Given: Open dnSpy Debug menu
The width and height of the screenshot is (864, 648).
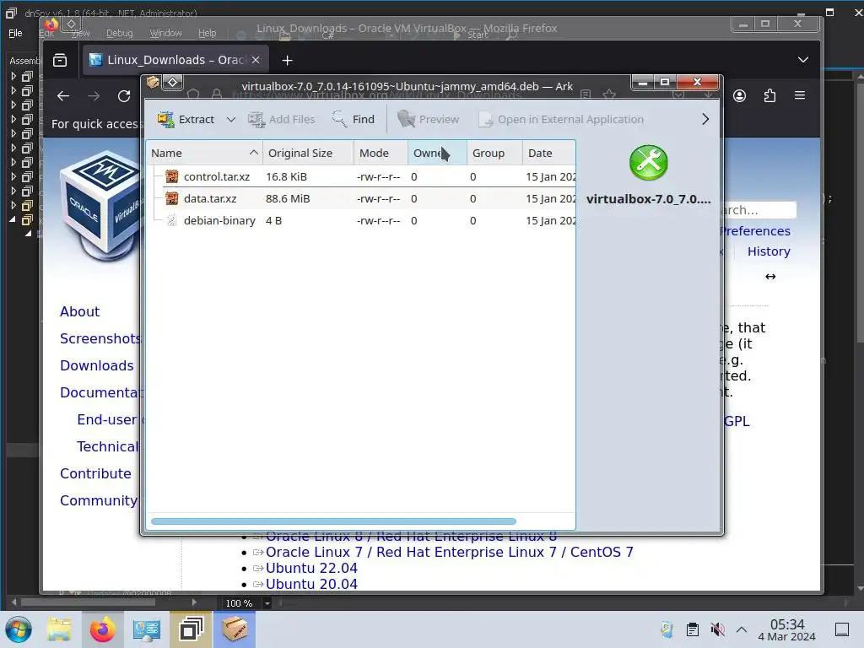Looking at the screenshot, I should click(x=120, y=33).
